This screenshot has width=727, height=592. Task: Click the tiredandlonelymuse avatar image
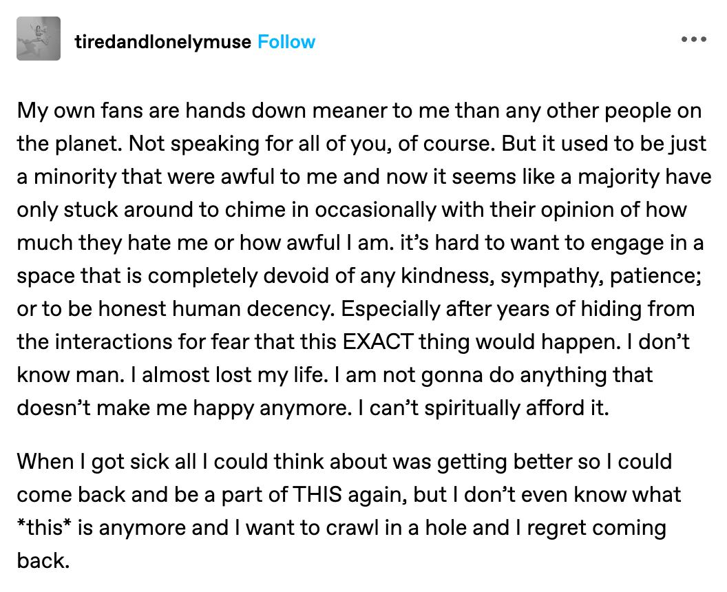pyautogui.click(x=39, y=39)
